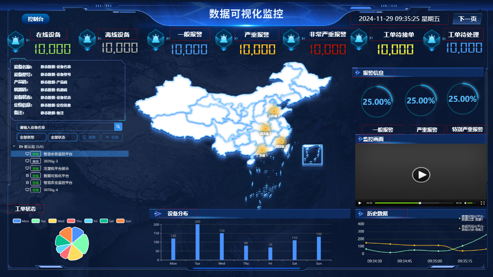Click the alarm icon next to 非常严重报警
The width and height of the screenshot is (493, 277).
coord(291,41)
